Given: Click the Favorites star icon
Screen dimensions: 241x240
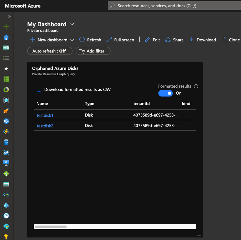Looking at the screenshot, I should tap(6, 69).
